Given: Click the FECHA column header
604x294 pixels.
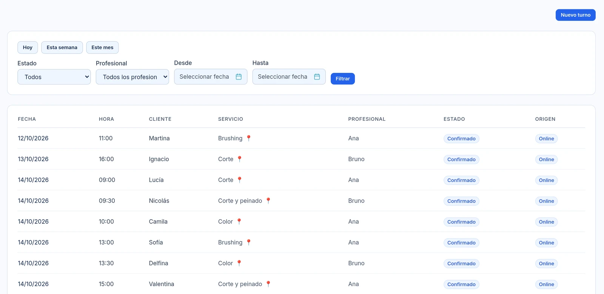Looking at the screenshot, I should 27,119.
